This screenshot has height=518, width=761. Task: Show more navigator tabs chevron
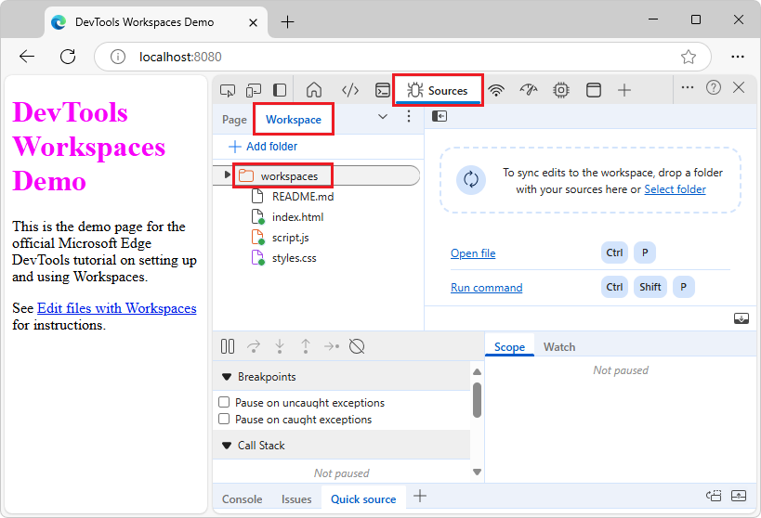pyautogui.click(x=383, y=116)
